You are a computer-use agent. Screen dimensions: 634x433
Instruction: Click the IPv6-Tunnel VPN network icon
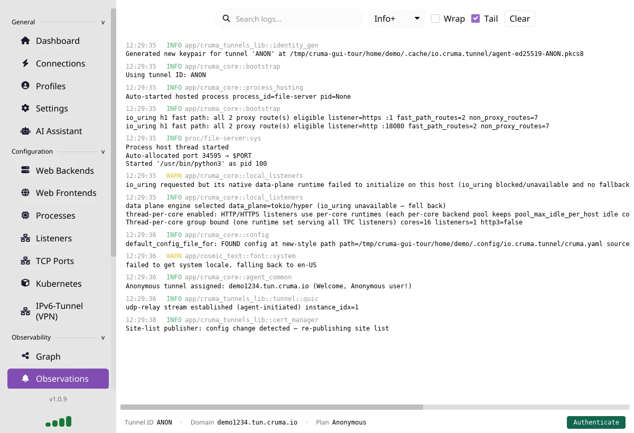25,312
